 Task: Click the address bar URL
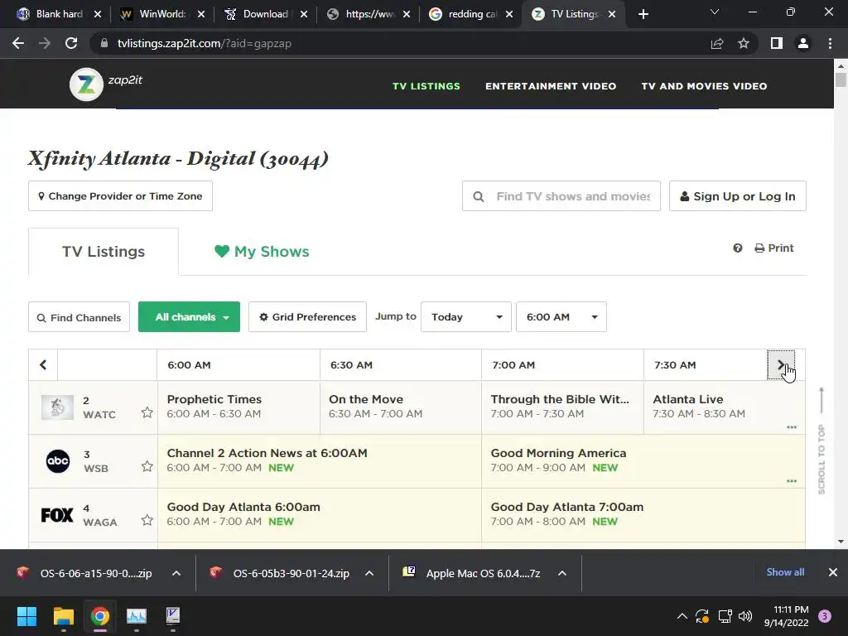(205, 43)
